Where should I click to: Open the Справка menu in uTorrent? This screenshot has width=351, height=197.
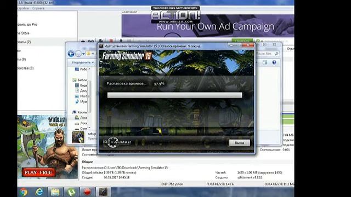(x=38, y=8)
